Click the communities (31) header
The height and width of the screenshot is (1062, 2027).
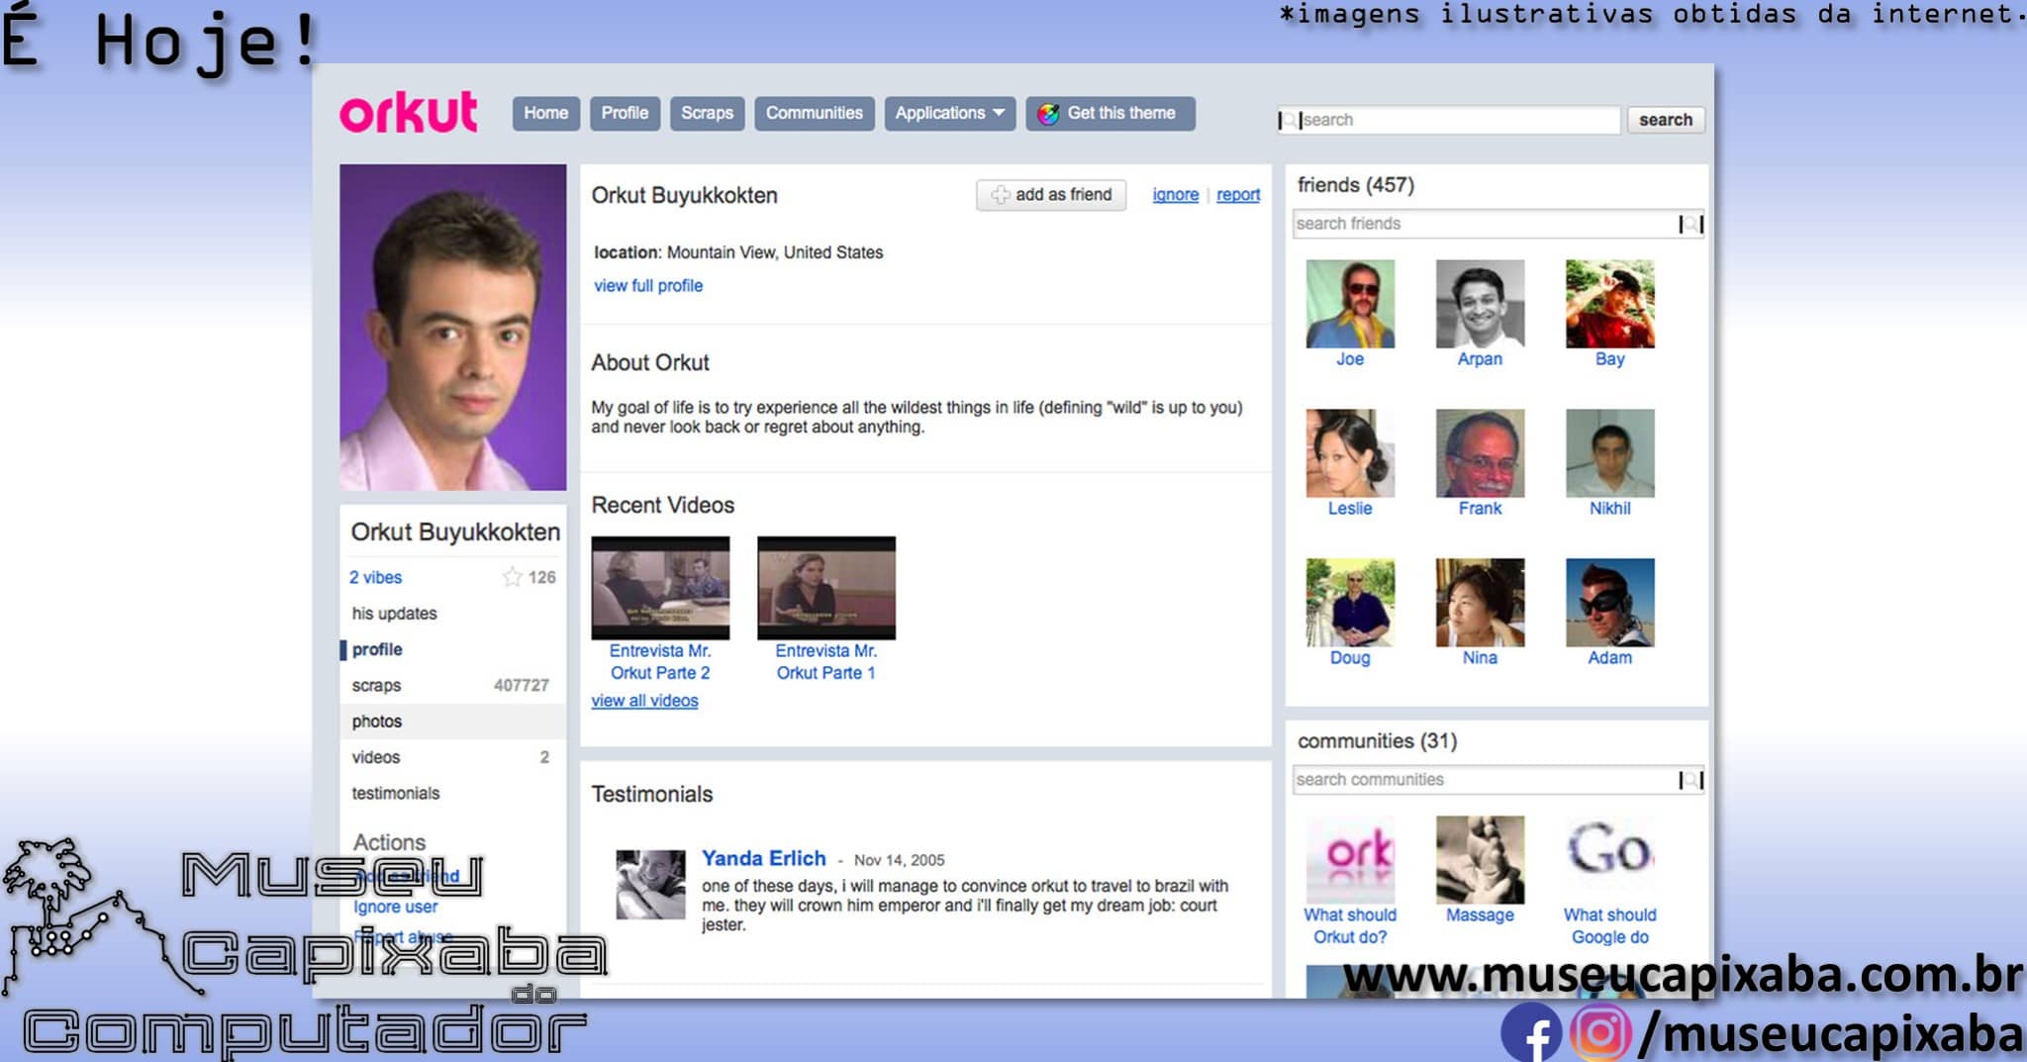click(x=1377, y=741)
